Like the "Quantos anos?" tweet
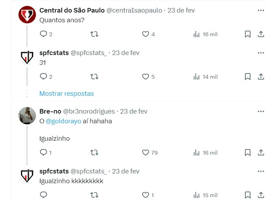Image resolution: width=267 pixels, height=202 pixels. pos(145,34)
